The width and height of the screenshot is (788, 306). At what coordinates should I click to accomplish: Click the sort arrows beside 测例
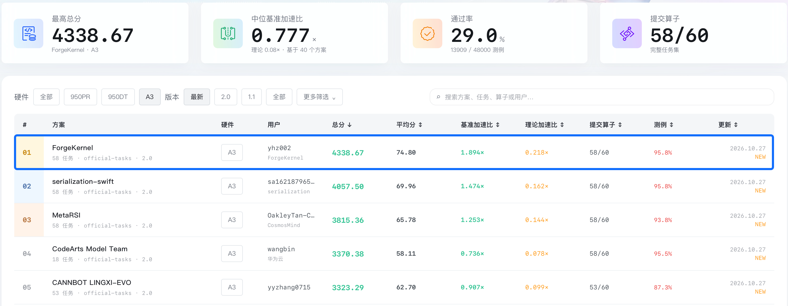pyautogui.click(x=671, y=125)
